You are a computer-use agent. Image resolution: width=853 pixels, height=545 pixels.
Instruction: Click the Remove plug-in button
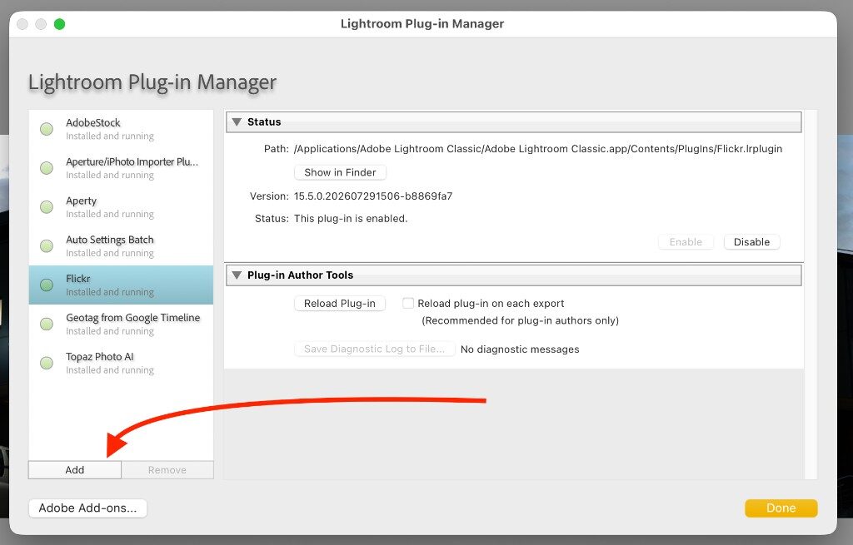pos(167,470)
